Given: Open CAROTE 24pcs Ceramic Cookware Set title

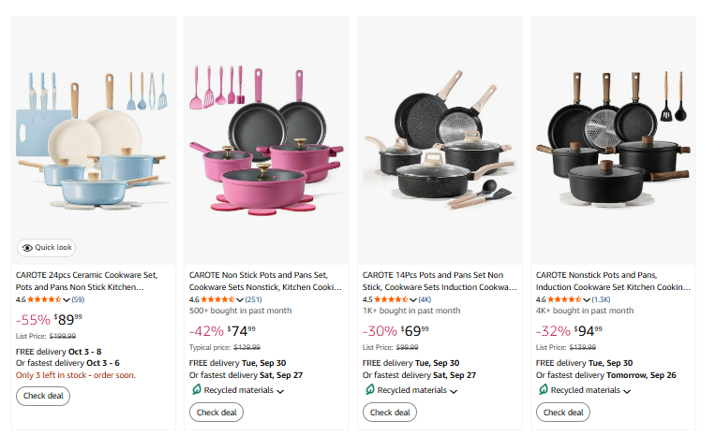Looking at the screenshot, I should pyautogui.click(x=86, y=281).
